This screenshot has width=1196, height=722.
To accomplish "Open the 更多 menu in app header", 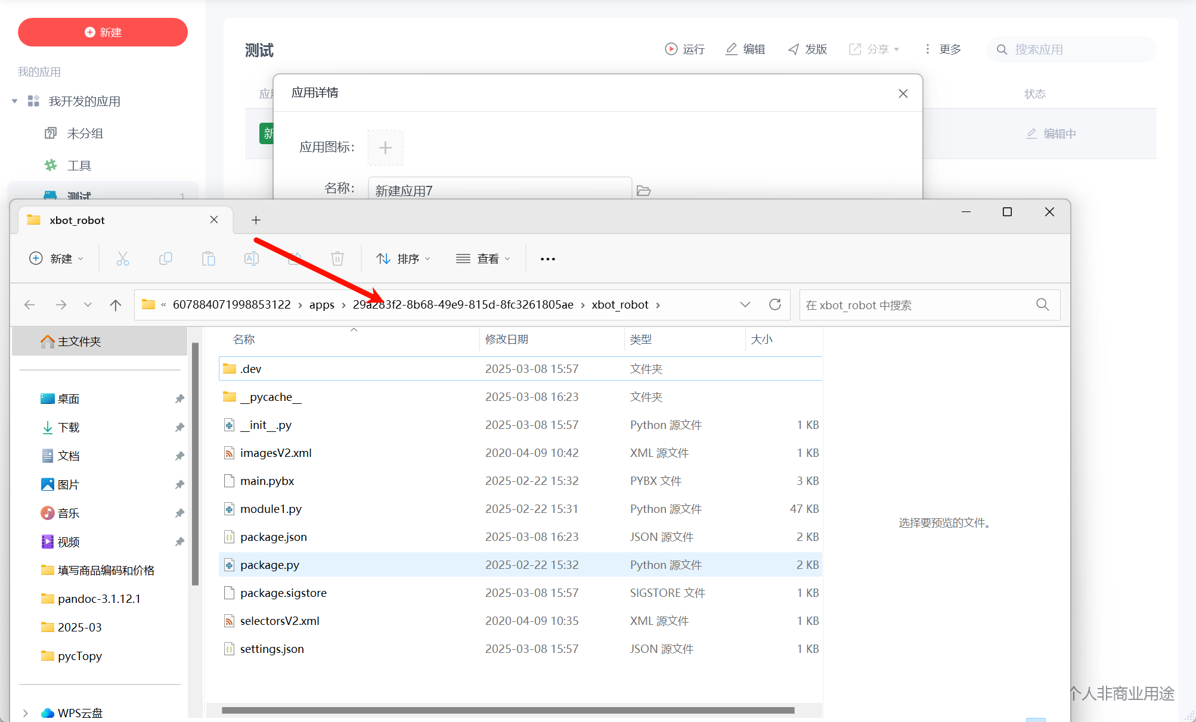I will pyautogui.click(x=943, y=49).
